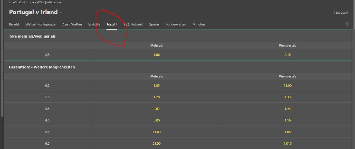Select Weniger als 2.5 odds 2.15

[x=287, y=55]
